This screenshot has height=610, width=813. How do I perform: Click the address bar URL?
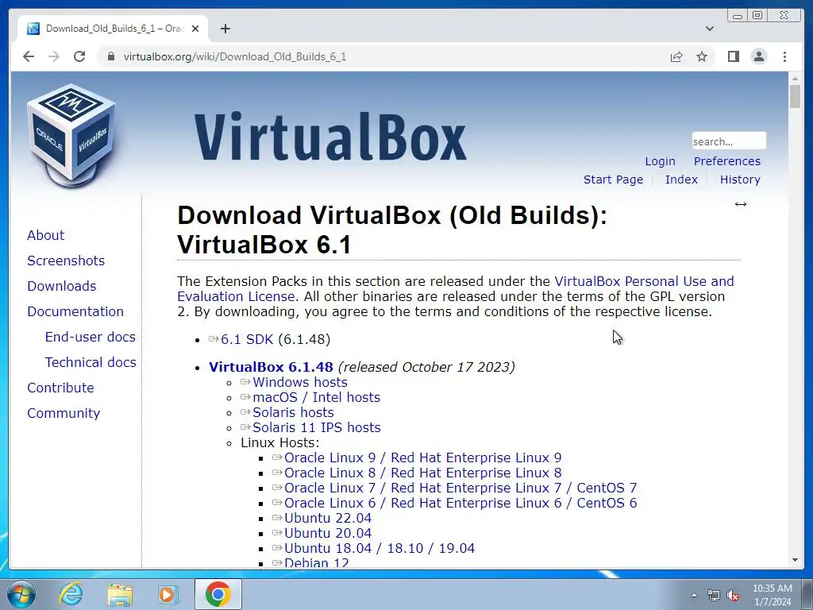pos(234,56)
